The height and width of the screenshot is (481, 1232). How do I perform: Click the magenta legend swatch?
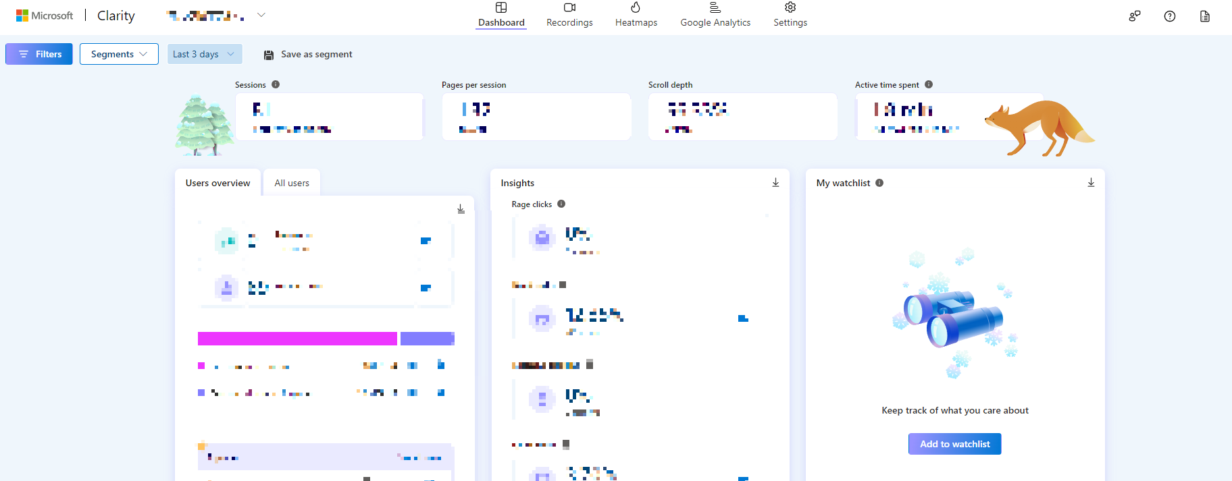tap(201, 366)
